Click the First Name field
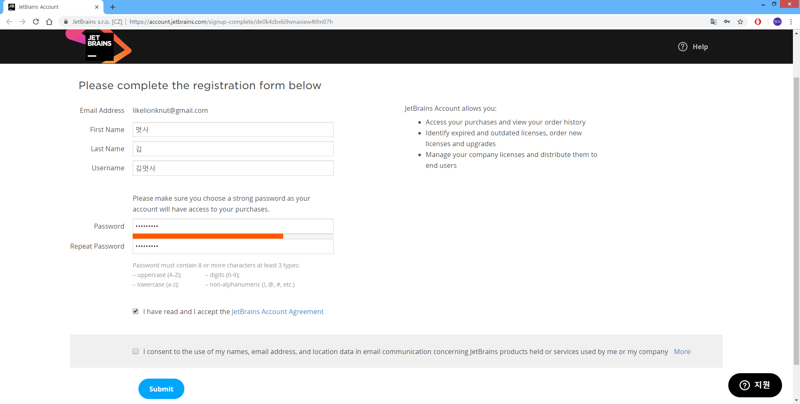This screenshot has width=800, height=404. [233, 130]
